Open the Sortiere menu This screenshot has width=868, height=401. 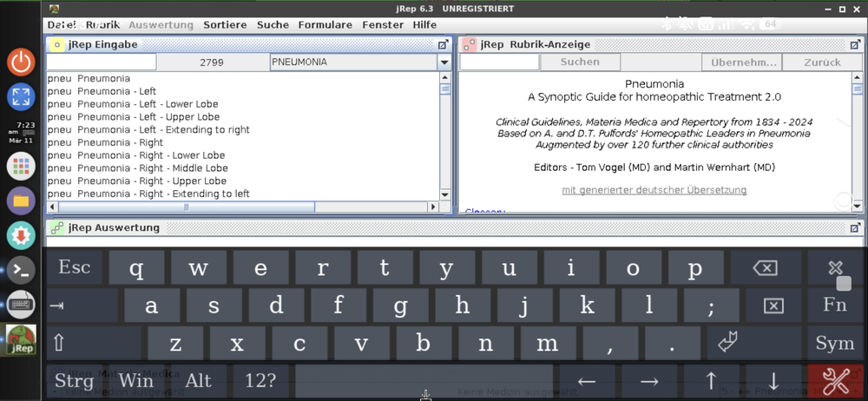point(225,25)
